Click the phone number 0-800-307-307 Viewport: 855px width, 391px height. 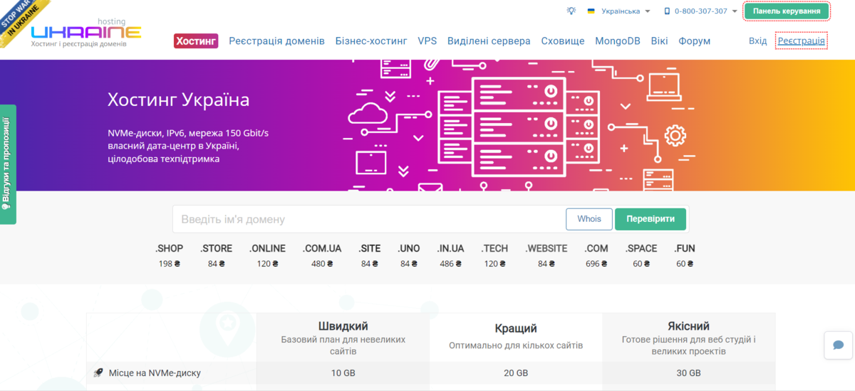click(701, 11)
